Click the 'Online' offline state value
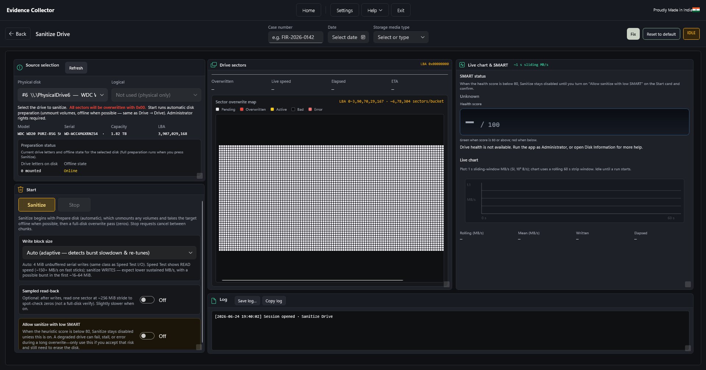 71,171
